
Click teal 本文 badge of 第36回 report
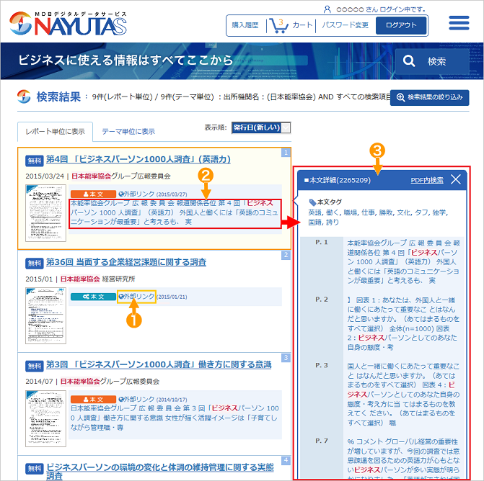tap(93, 297)
